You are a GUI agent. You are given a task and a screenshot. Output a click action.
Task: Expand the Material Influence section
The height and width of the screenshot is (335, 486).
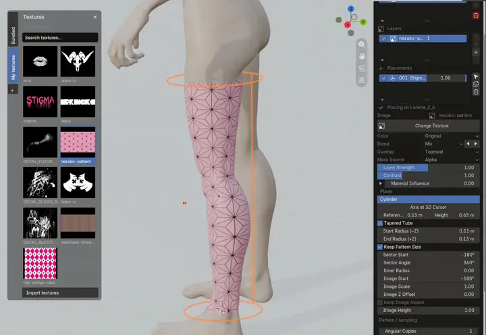tap(381, 183)
